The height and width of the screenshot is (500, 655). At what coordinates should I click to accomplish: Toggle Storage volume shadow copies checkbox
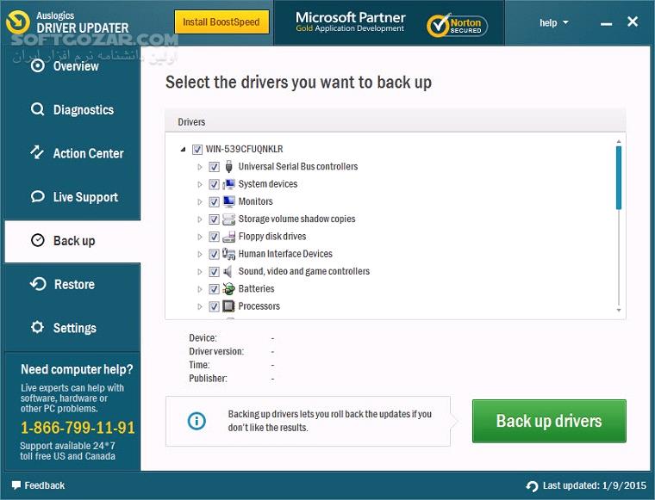pyautogui.click(x=214, y=219)
